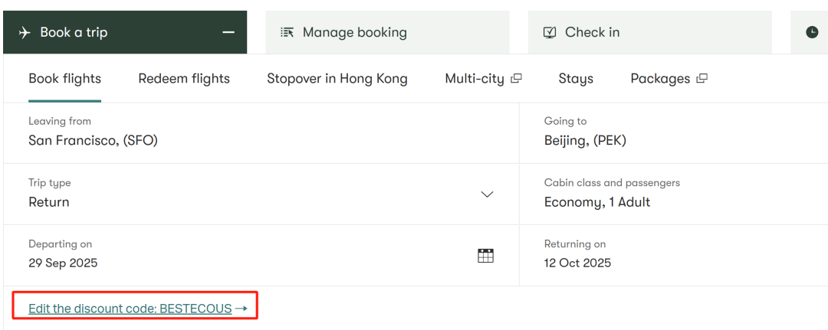Open the Stopover in Hong Kong tab
The height and width of the screenshot is (330, 828).
click(x=337, y=78)
